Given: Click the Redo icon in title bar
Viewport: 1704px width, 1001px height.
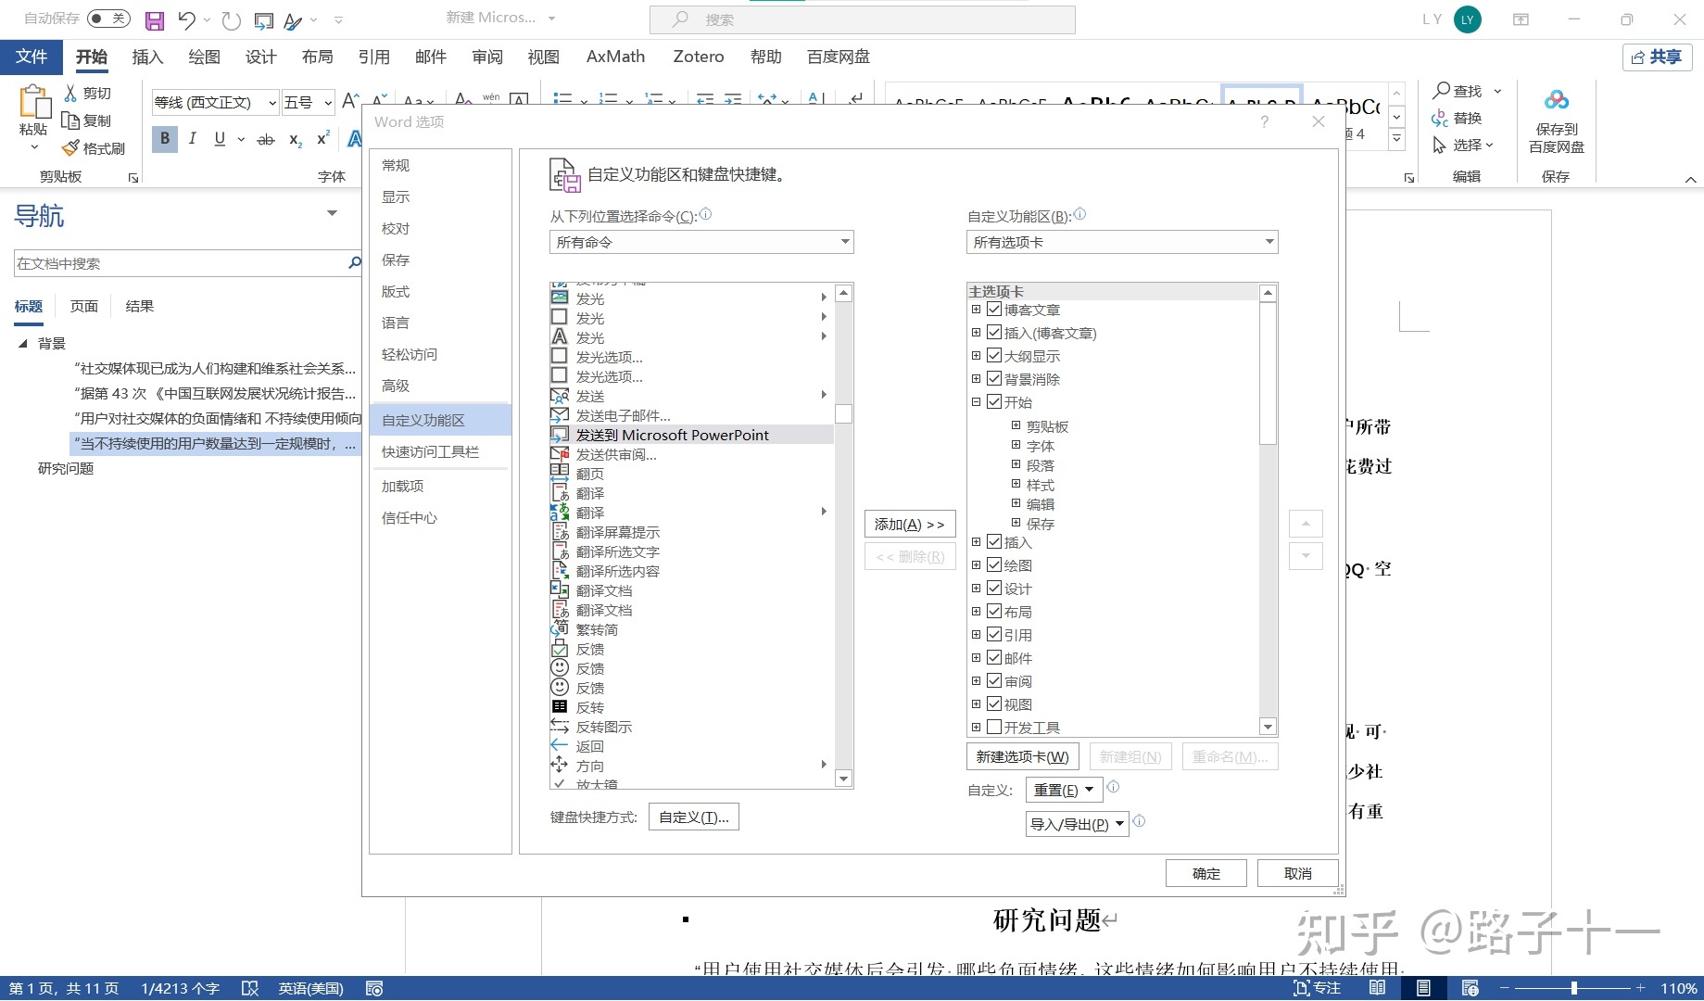Looking at the screenshot, I should tap(232, 19).
